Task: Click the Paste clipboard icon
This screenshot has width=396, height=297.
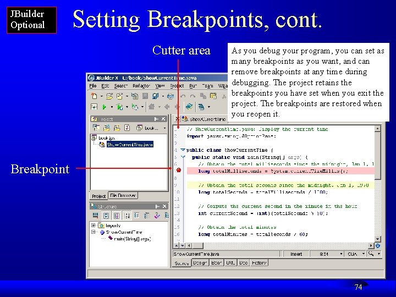Action: (213, 96)
